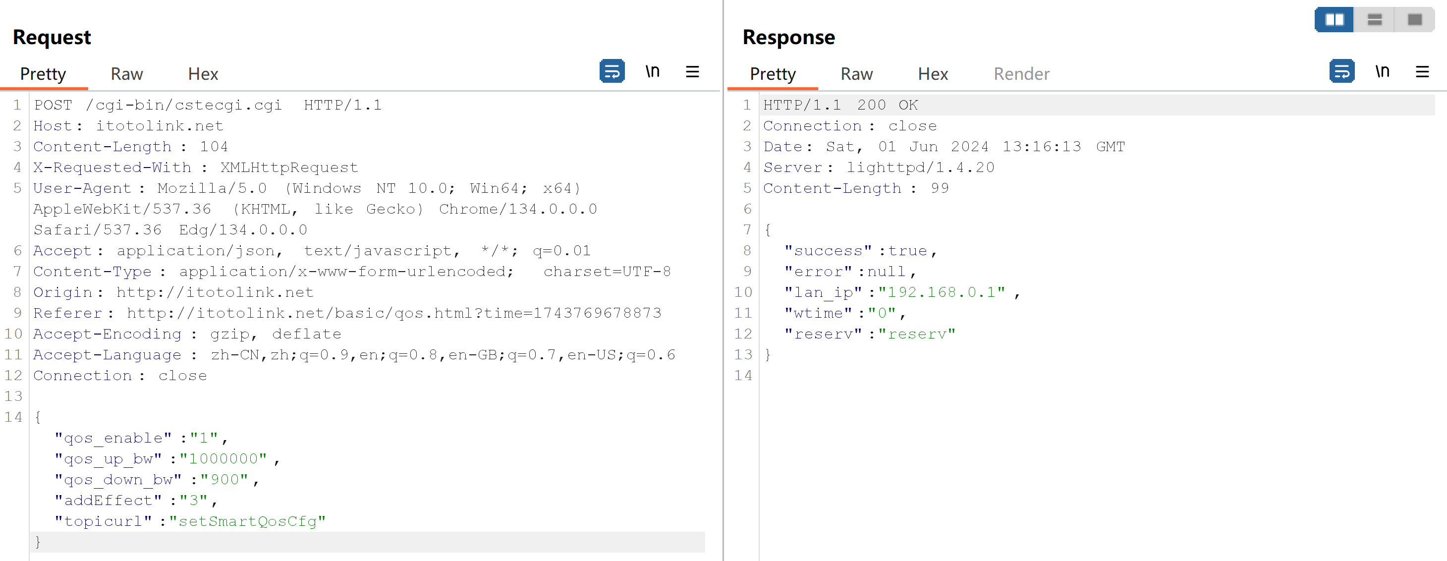Open the Response Raw tab
The height and width of the screenshot is (561, 1447).
[856, 73]
